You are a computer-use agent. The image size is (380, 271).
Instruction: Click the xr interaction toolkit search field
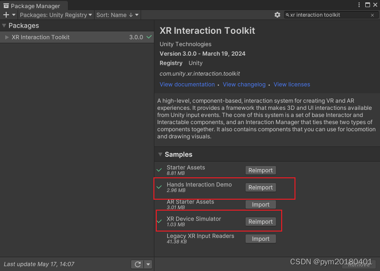point(331,15)
